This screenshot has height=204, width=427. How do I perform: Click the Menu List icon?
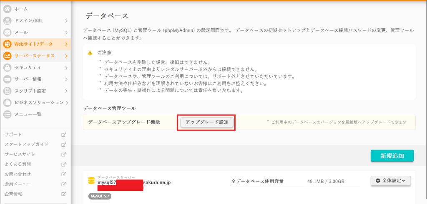(x=7, y=114)
